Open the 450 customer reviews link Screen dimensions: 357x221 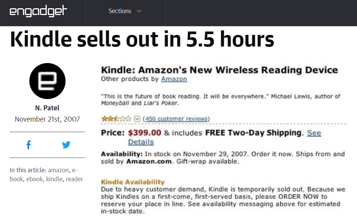177,119
